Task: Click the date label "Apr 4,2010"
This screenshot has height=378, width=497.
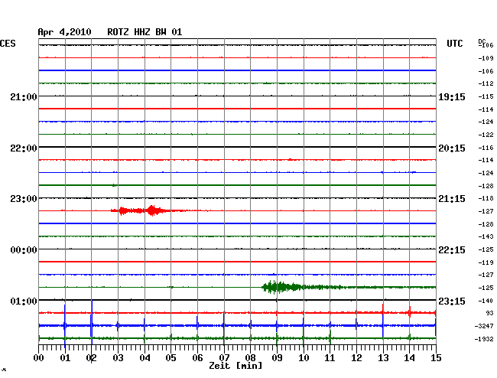Action: point(64,32)
